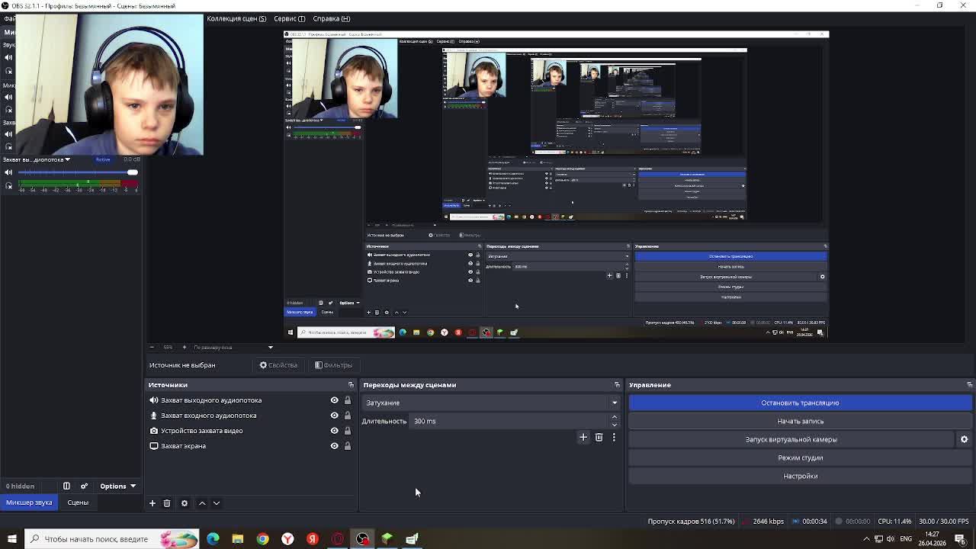Click Начать запись button
Screen dimensions: 976x549
click(800, 421)
